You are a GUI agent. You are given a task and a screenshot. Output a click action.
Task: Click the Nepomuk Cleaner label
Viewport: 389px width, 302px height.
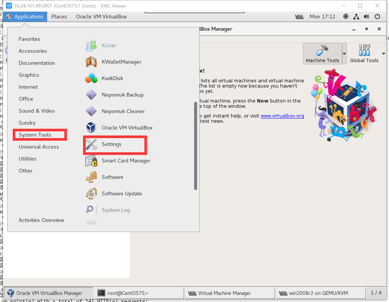click(x=123, y=111)
